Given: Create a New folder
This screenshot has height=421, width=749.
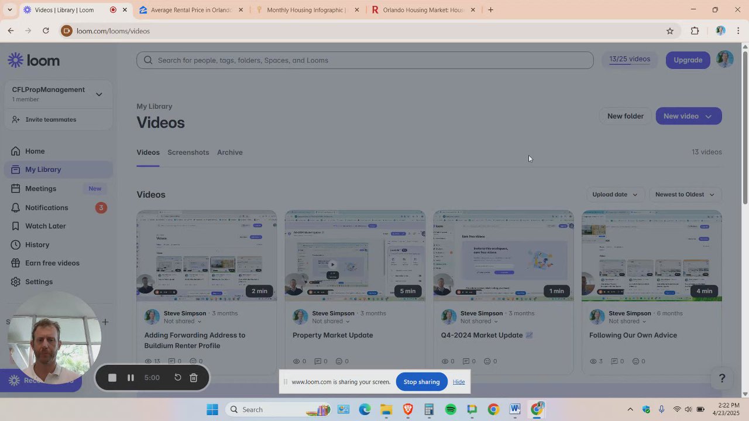Looking at the screenshot, I should coord(625,116).
